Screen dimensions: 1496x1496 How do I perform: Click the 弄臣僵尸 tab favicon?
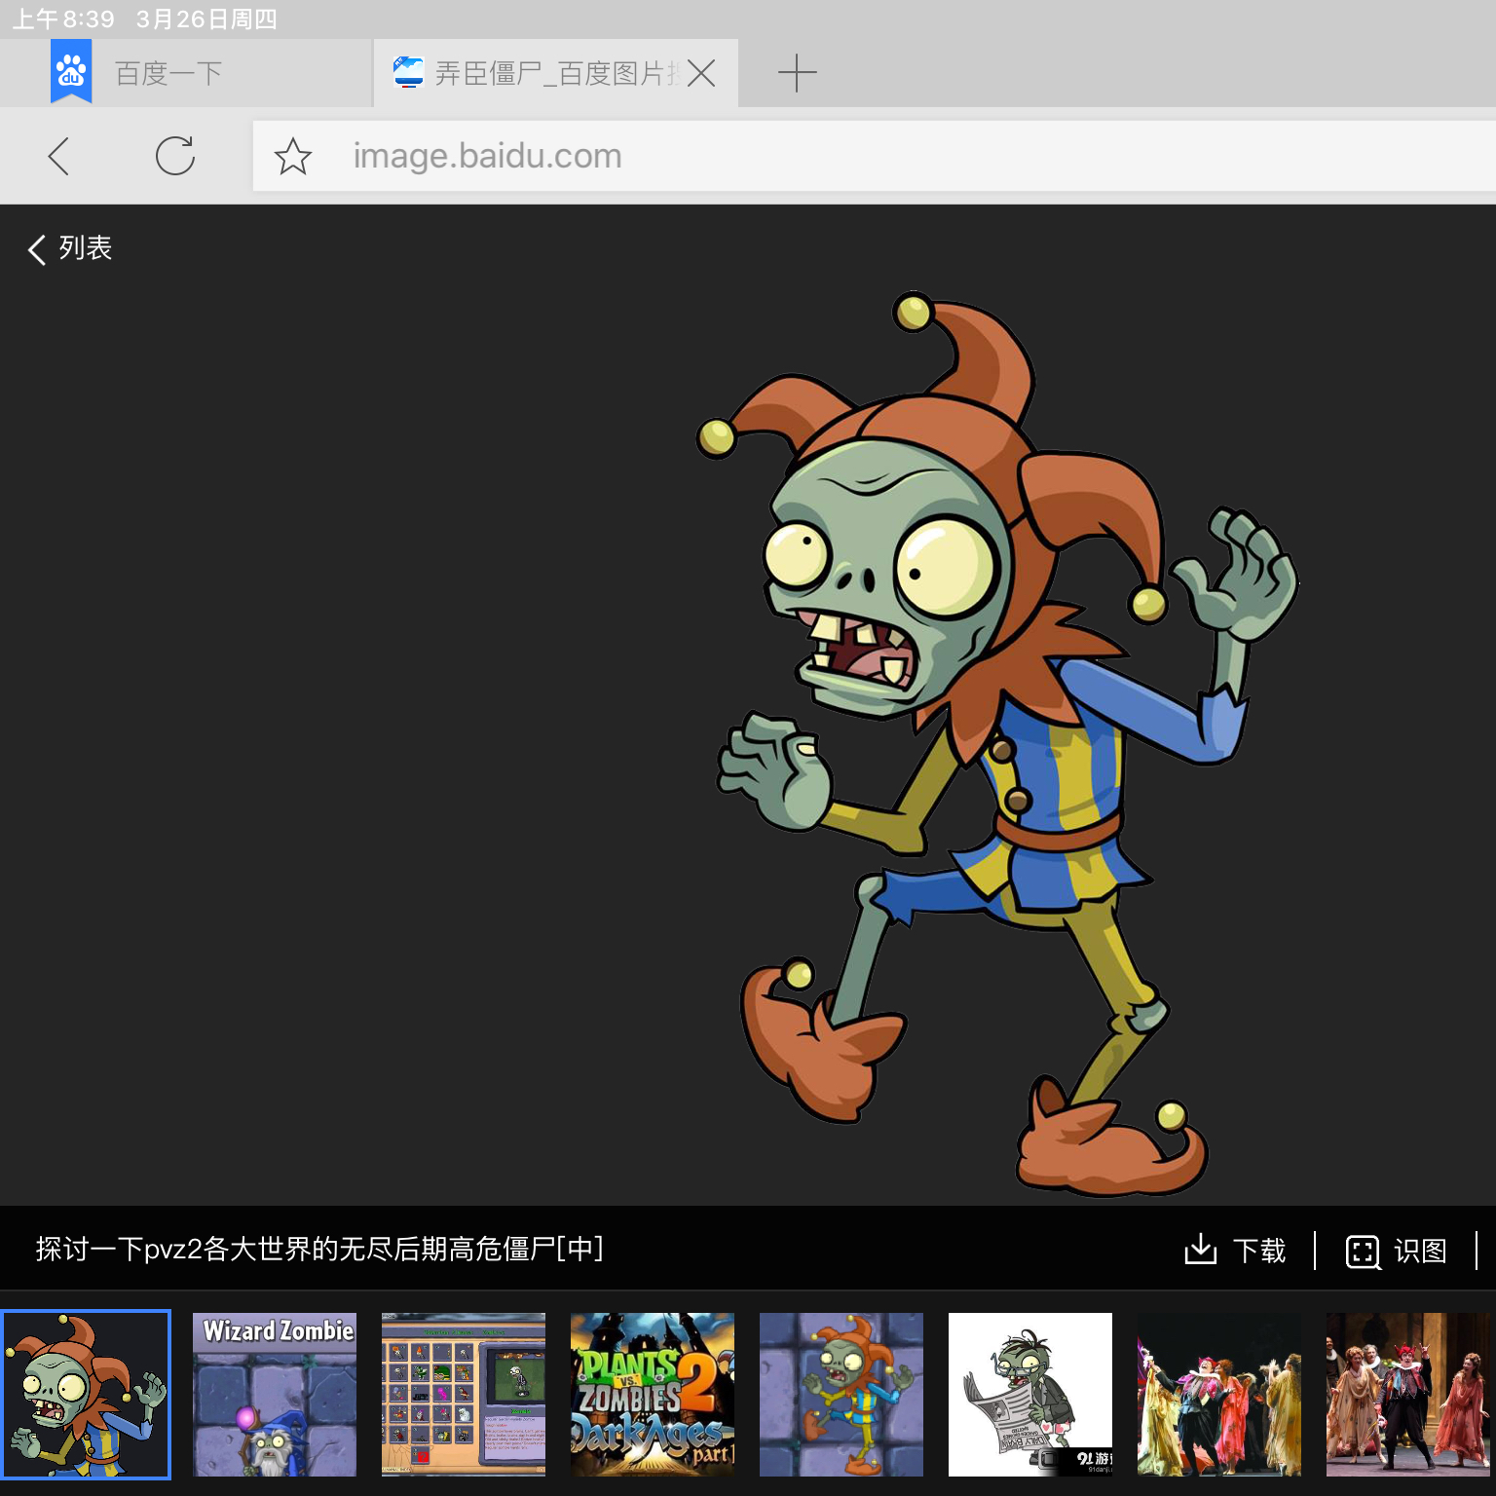tap(408, 72)
